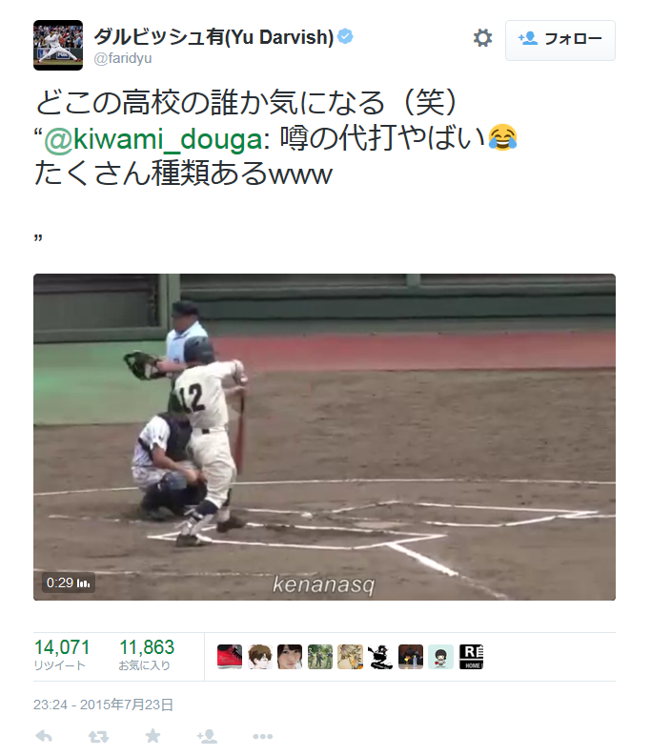Click the follow person-plus icon below tweet

click(207, 736)
